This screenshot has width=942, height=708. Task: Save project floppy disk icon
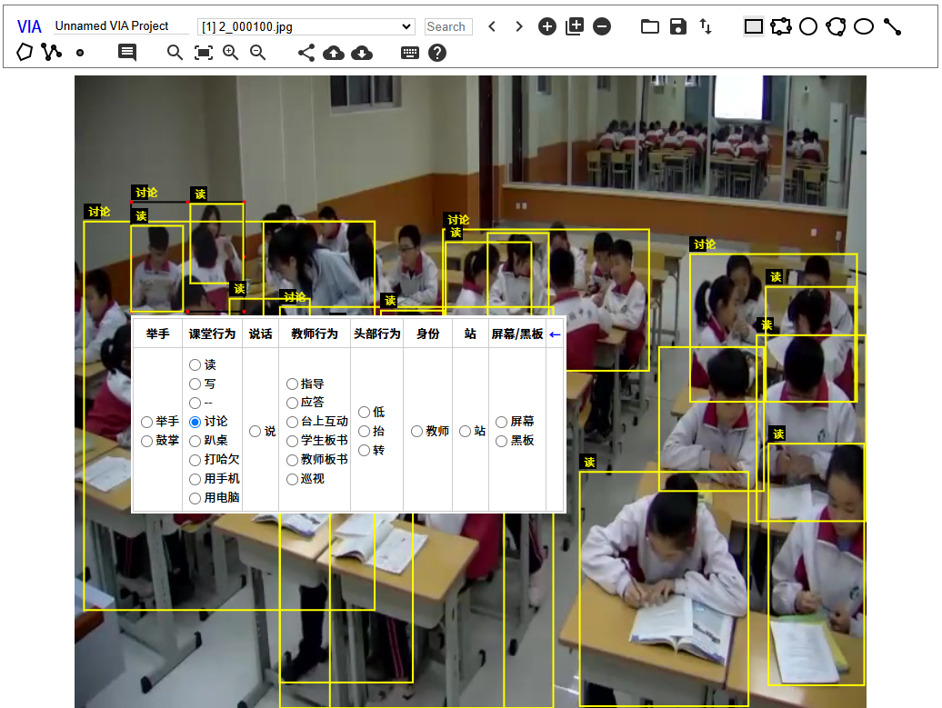pos(678,26)
